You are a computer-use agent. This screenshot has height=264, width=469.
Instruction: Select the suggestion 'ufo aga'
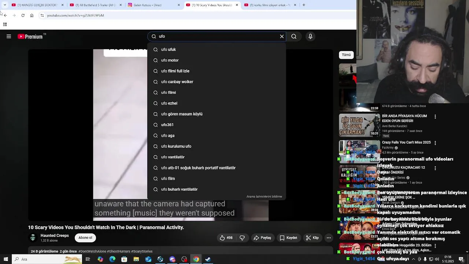[217, 135]
